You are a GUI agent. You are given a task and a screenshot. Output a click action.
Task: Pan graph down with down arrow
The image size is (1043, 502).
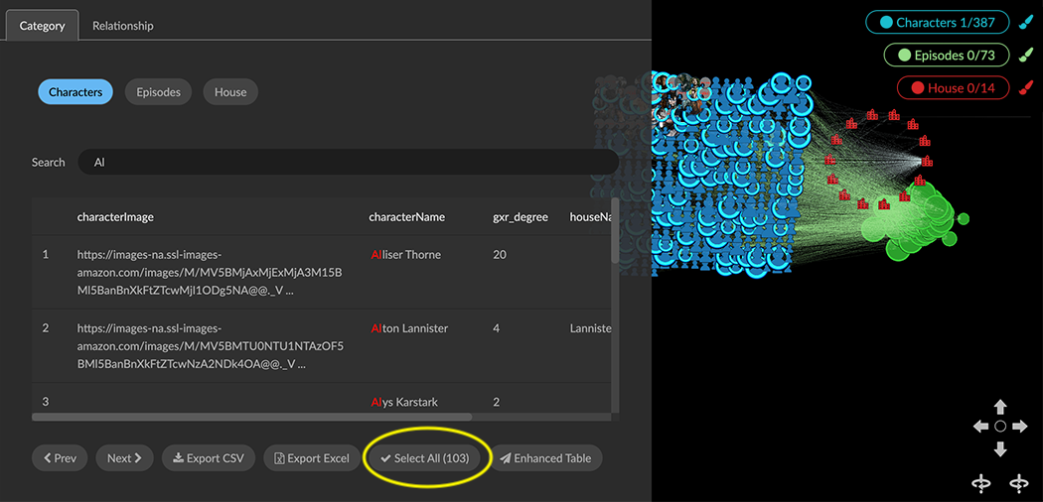pyautogui.click(x=999, y=448)
